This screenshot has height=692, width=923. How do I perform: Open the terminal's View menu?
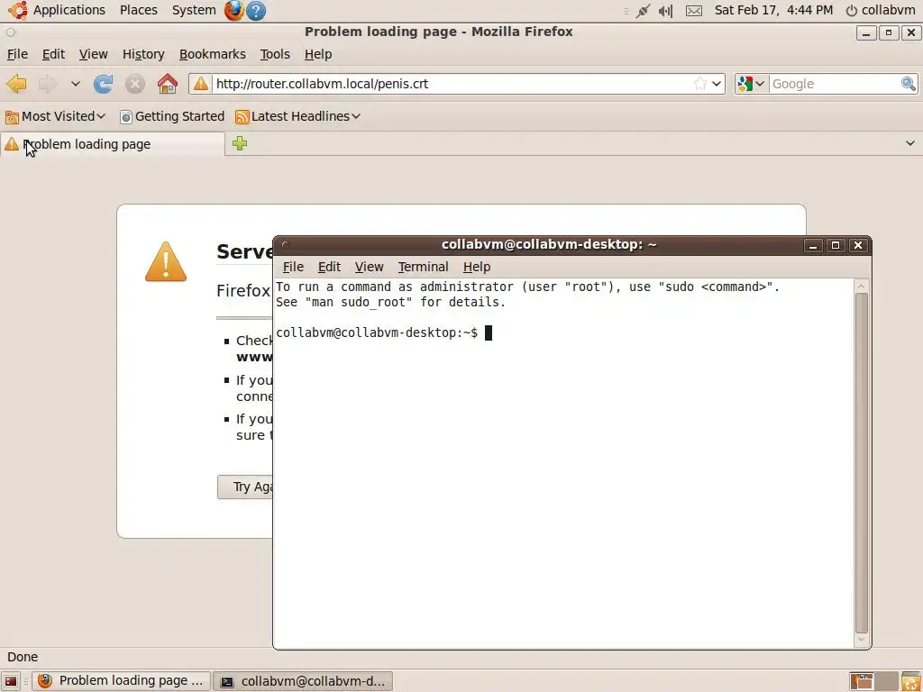[369, 267]
